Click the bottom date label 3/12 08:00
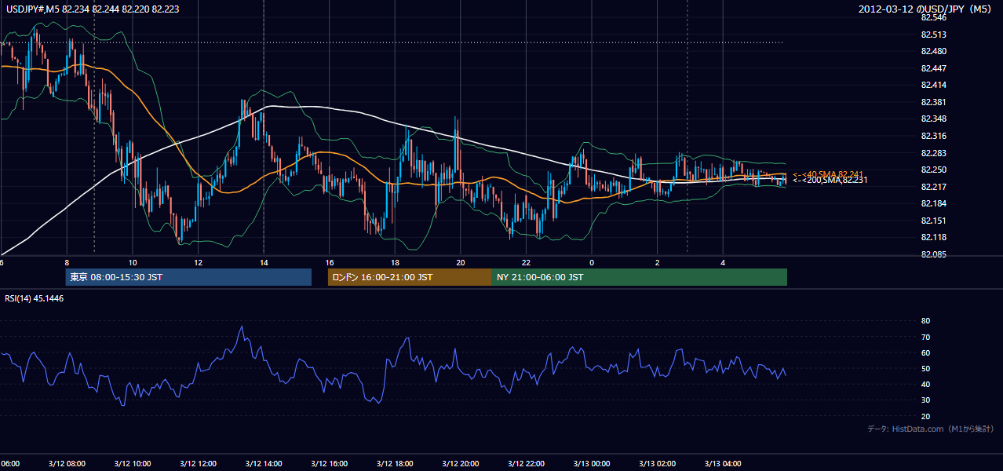The height and width of the screenshot is (471, 1003). 67,463
